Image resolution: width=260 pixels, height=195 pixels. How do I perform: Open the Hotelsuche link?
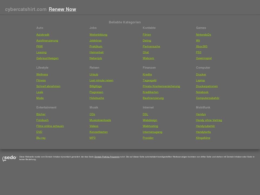click(x=97, y=98)
